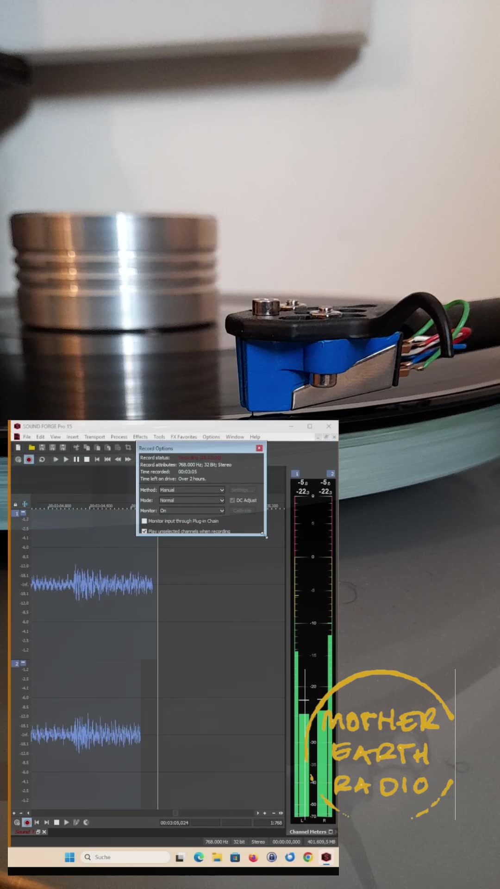Collapse channel 1 with its minus button

23,513
